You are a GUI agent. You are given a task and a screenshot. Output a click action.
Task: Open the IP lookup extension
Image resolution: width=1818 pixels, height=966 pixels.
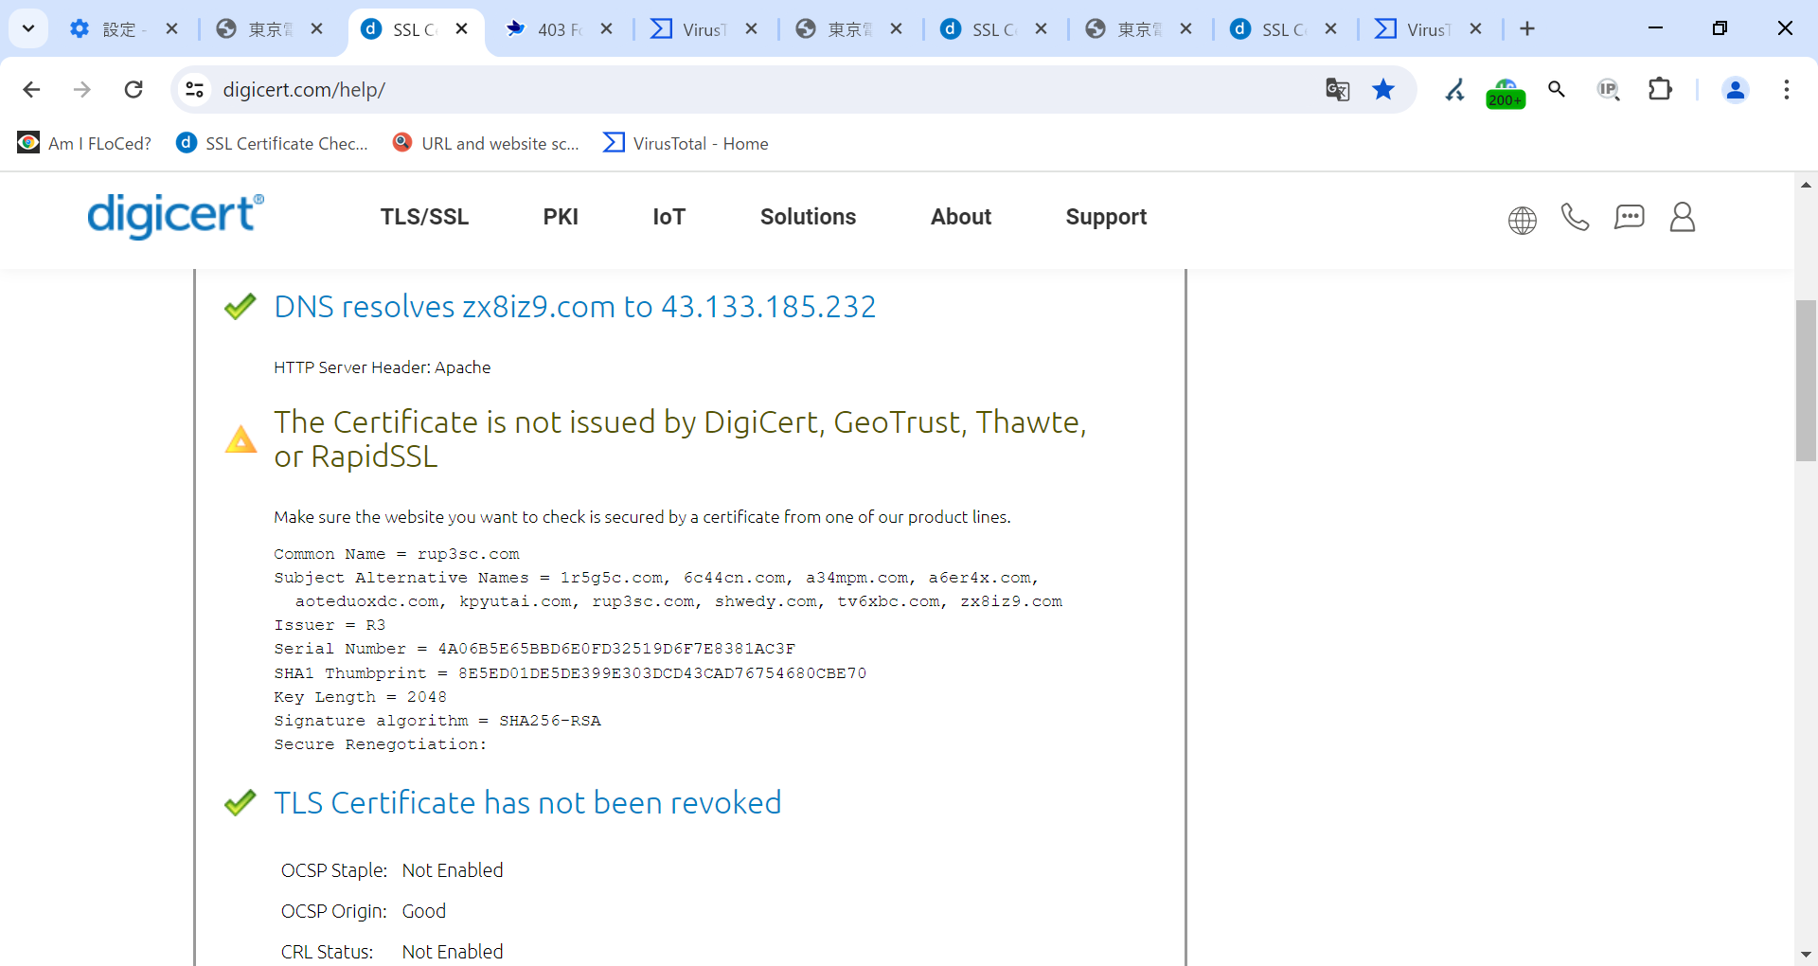click(1609, 90)
